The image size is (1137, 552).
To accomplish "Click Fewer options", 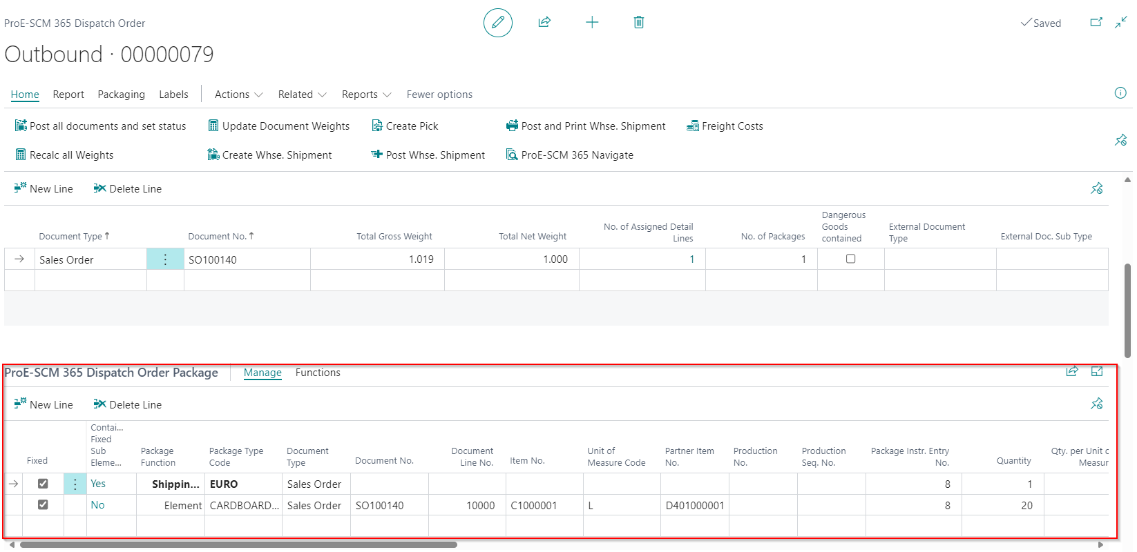I will point(439,95).
